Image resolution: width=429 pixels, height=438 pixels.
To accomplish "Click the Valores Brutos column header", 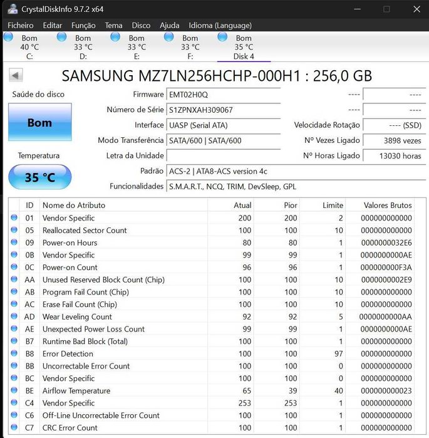I will click(x=380, y=205).
